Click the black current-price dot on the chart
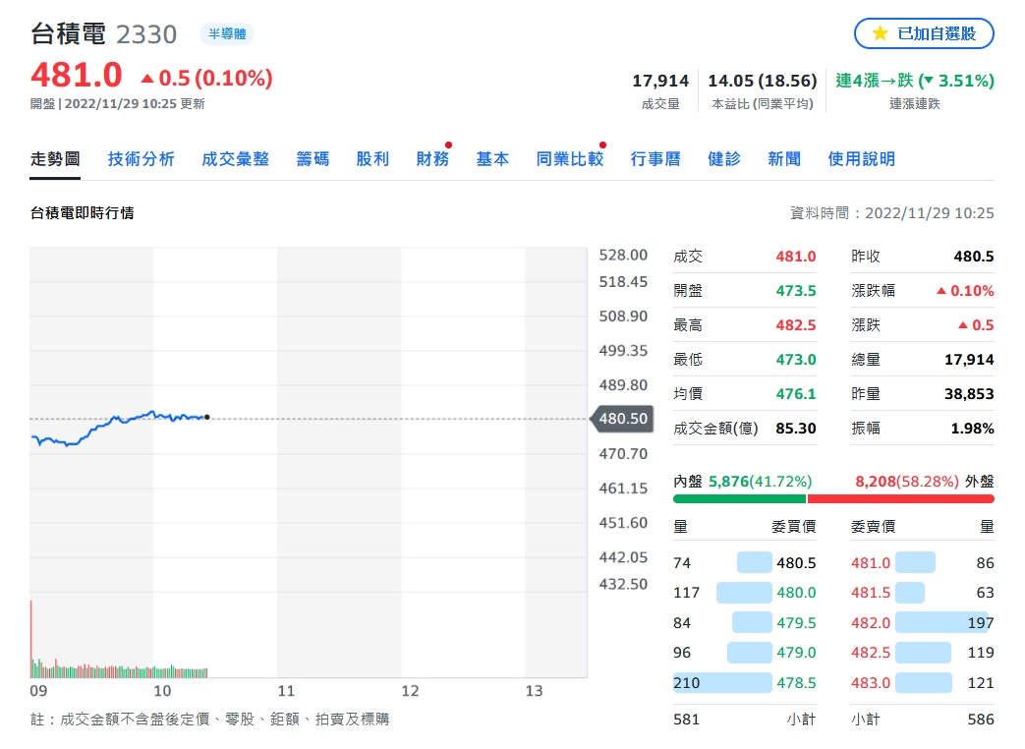 click(207, 417)
